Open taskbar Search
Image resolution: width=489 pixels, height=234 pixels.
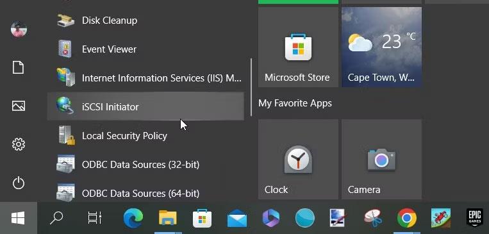click(56, 218)
